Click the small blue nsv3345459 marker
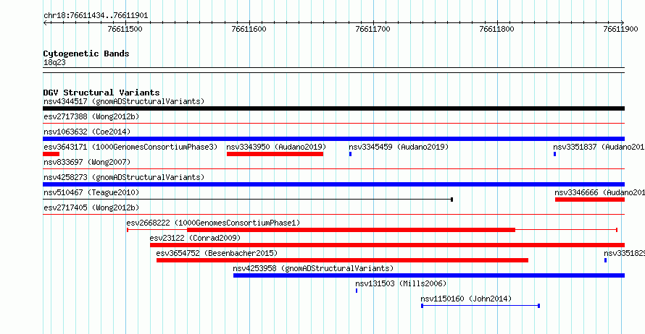 (x=351, y=154)
